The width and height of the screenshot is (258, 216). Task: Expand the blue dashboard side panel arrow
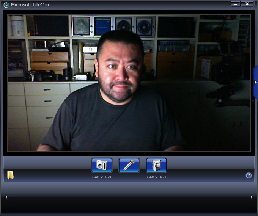pyautogui.click(x=255, y=82)
